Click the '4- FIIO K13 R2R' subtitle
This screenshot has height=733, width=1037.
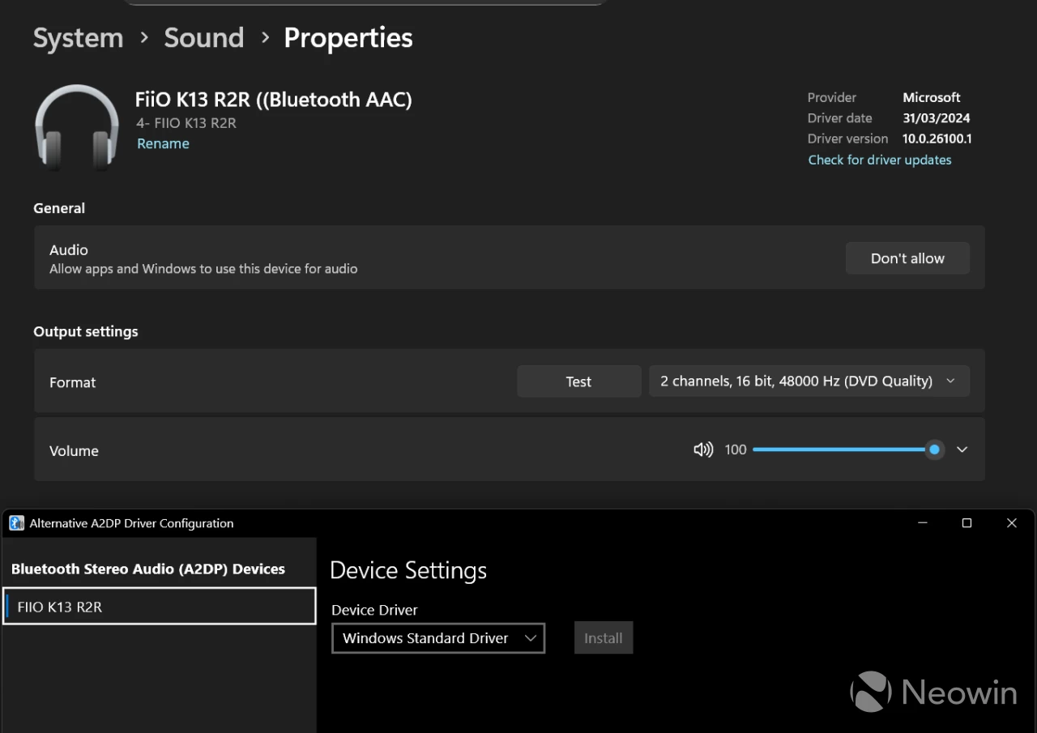pos(186,123)
